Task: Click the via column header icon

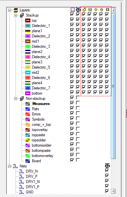Action: coord(96,9)
